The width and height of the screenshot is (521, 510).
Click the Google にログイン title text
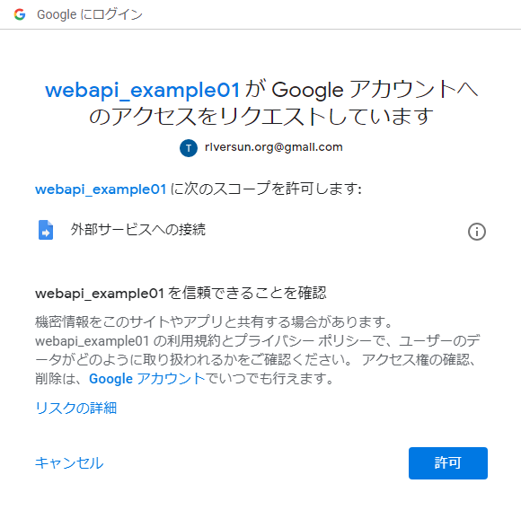90,14
